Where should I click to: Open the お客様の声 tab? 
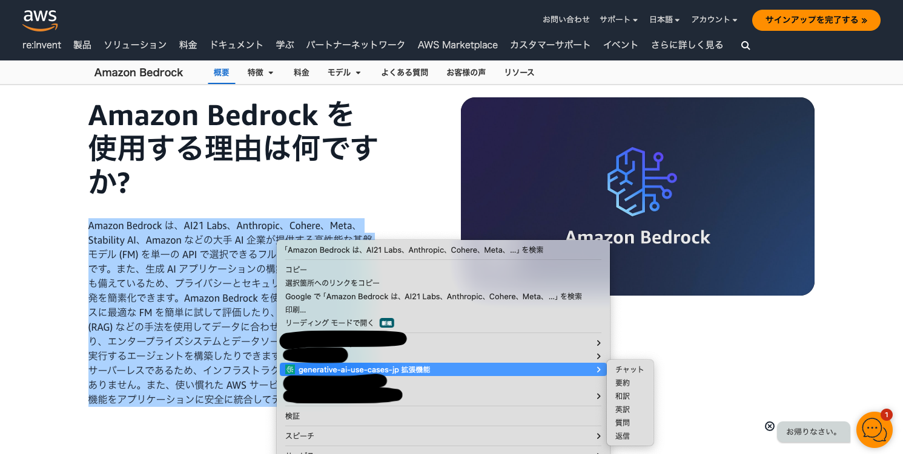click(x=466, y=73)
